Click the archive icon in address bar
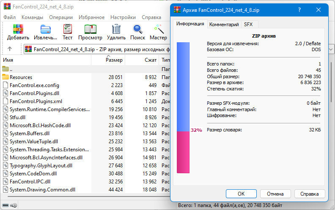Viewport: 335px width, 210px height. [x=28, y=49]
